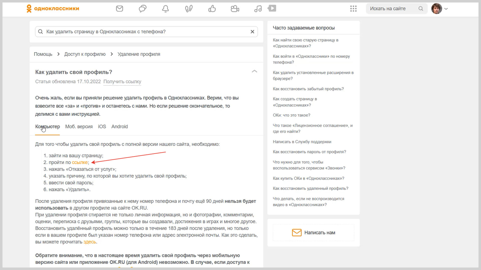This screenshot has height=270, width=481.
Task: Open the thumbs-up events icon
Action: [x=212, y=9]
